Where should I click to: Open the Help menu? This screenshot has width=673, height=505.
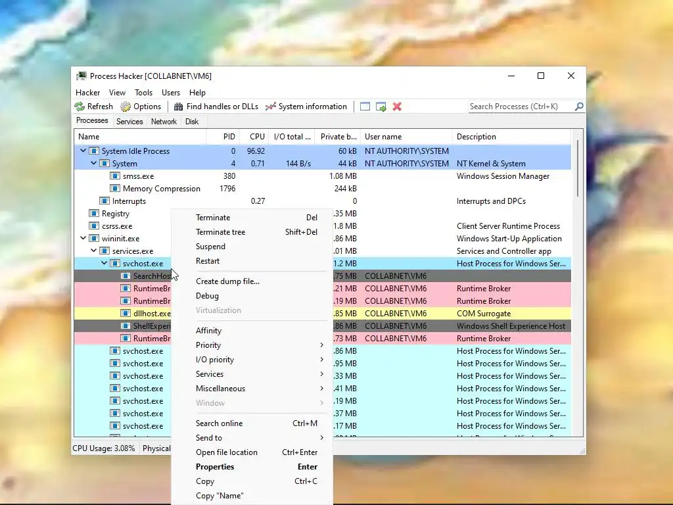(197, 92)
